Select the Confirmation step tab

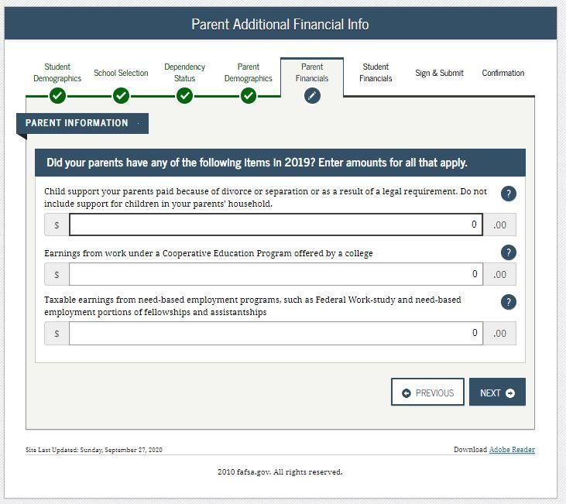503,73
